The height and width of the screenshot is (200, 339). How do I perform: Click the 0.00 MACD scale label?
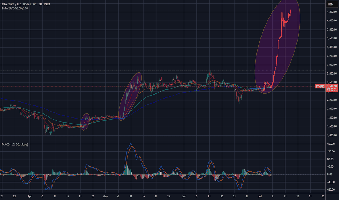pyautogui.click(x=330, y=174)
